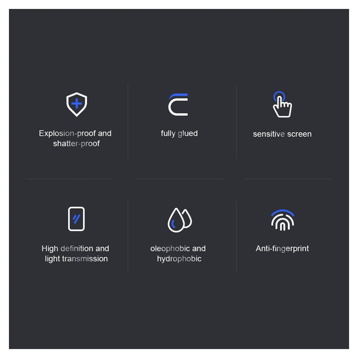
Task: Open the 'High definition and' text line
Action: 75,249
